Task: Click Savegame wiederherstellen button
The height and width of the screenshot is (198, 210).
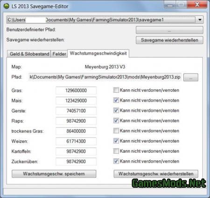Action: click(x=169, y=40)
